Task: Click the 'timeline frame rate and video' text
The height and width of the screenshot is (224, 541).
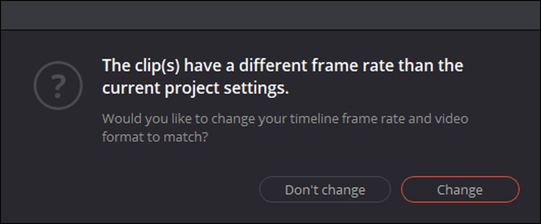Action: click(x=379, y=119)
